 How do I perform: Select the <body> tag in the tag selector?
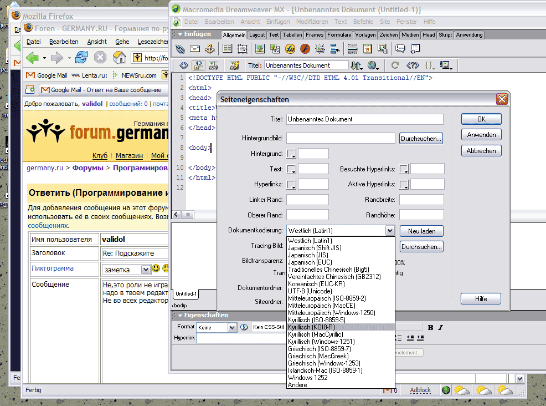click(x=179, y=306)
